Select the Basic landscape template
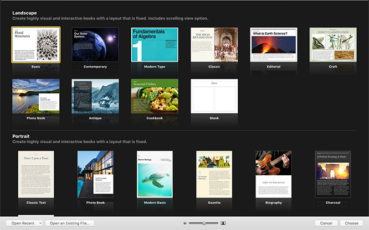The width and height of the screenshot is (369, 230). [x=35, y=45]
